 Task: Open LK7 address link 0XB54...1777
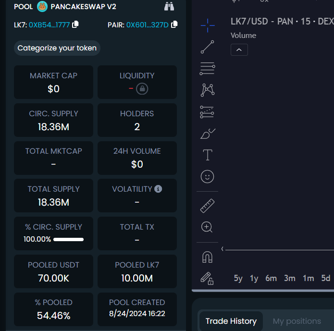pos(49,25)
